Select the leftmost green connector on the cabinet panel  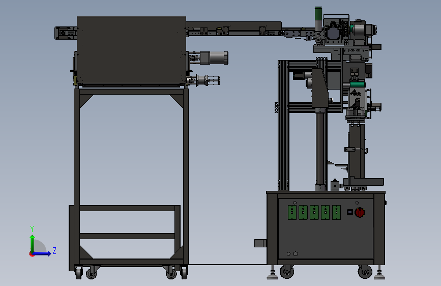tap(292, 213)
